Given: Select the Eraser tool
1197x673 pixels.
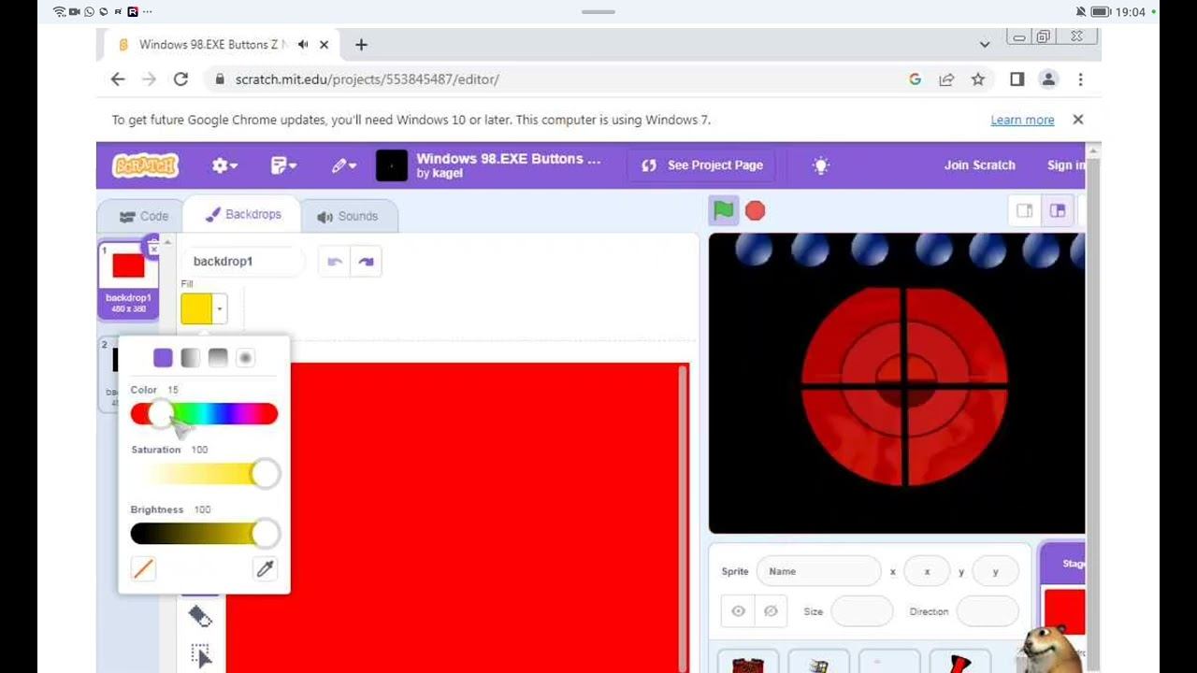Looking at the screenshot, I should click(200, 616).
